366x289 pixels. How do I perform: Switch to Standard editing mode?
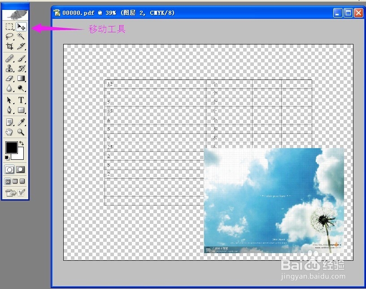click(9, 170)
